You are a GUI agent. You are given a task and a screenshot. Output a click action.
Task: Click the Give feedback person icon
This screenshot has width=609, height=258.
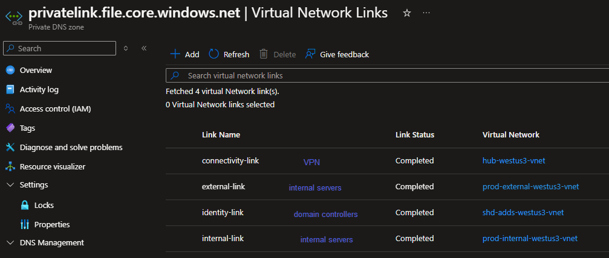(x=310, y=54)
